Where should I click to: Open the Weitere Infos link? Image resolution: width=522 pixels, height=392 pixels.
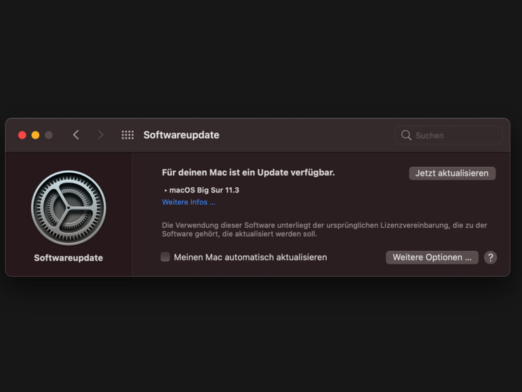[188, 202]
